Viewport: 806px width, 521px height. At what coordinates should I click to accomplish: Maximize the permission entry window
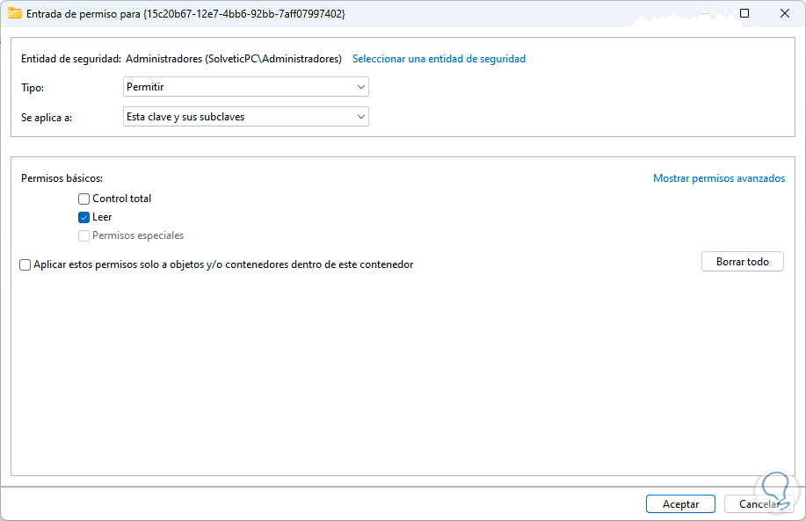click(744, 14)
